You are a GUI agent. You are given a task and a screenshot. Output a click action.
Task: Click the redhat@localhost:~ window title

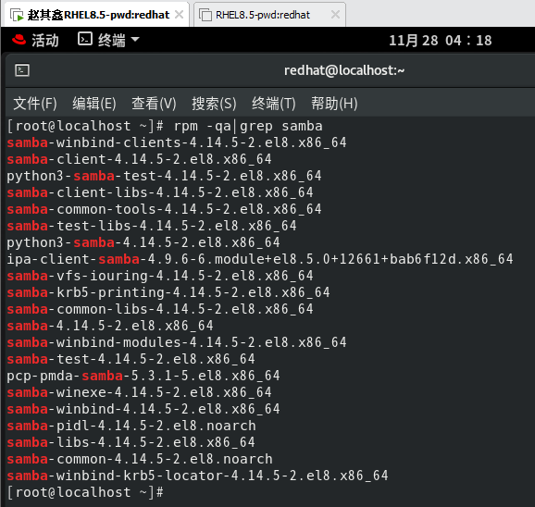pos(344,70)
